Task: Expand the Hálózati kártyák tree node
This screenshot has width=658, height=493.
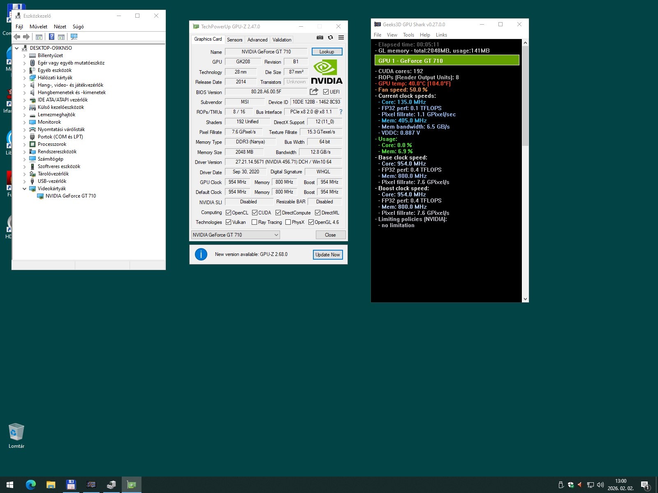Action: 24,78
